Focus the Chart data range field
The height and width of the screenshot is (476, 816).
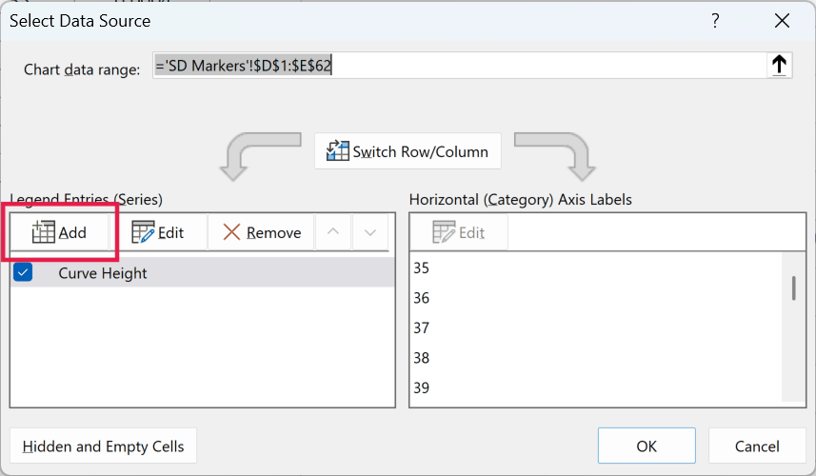(x=460, y=66)
